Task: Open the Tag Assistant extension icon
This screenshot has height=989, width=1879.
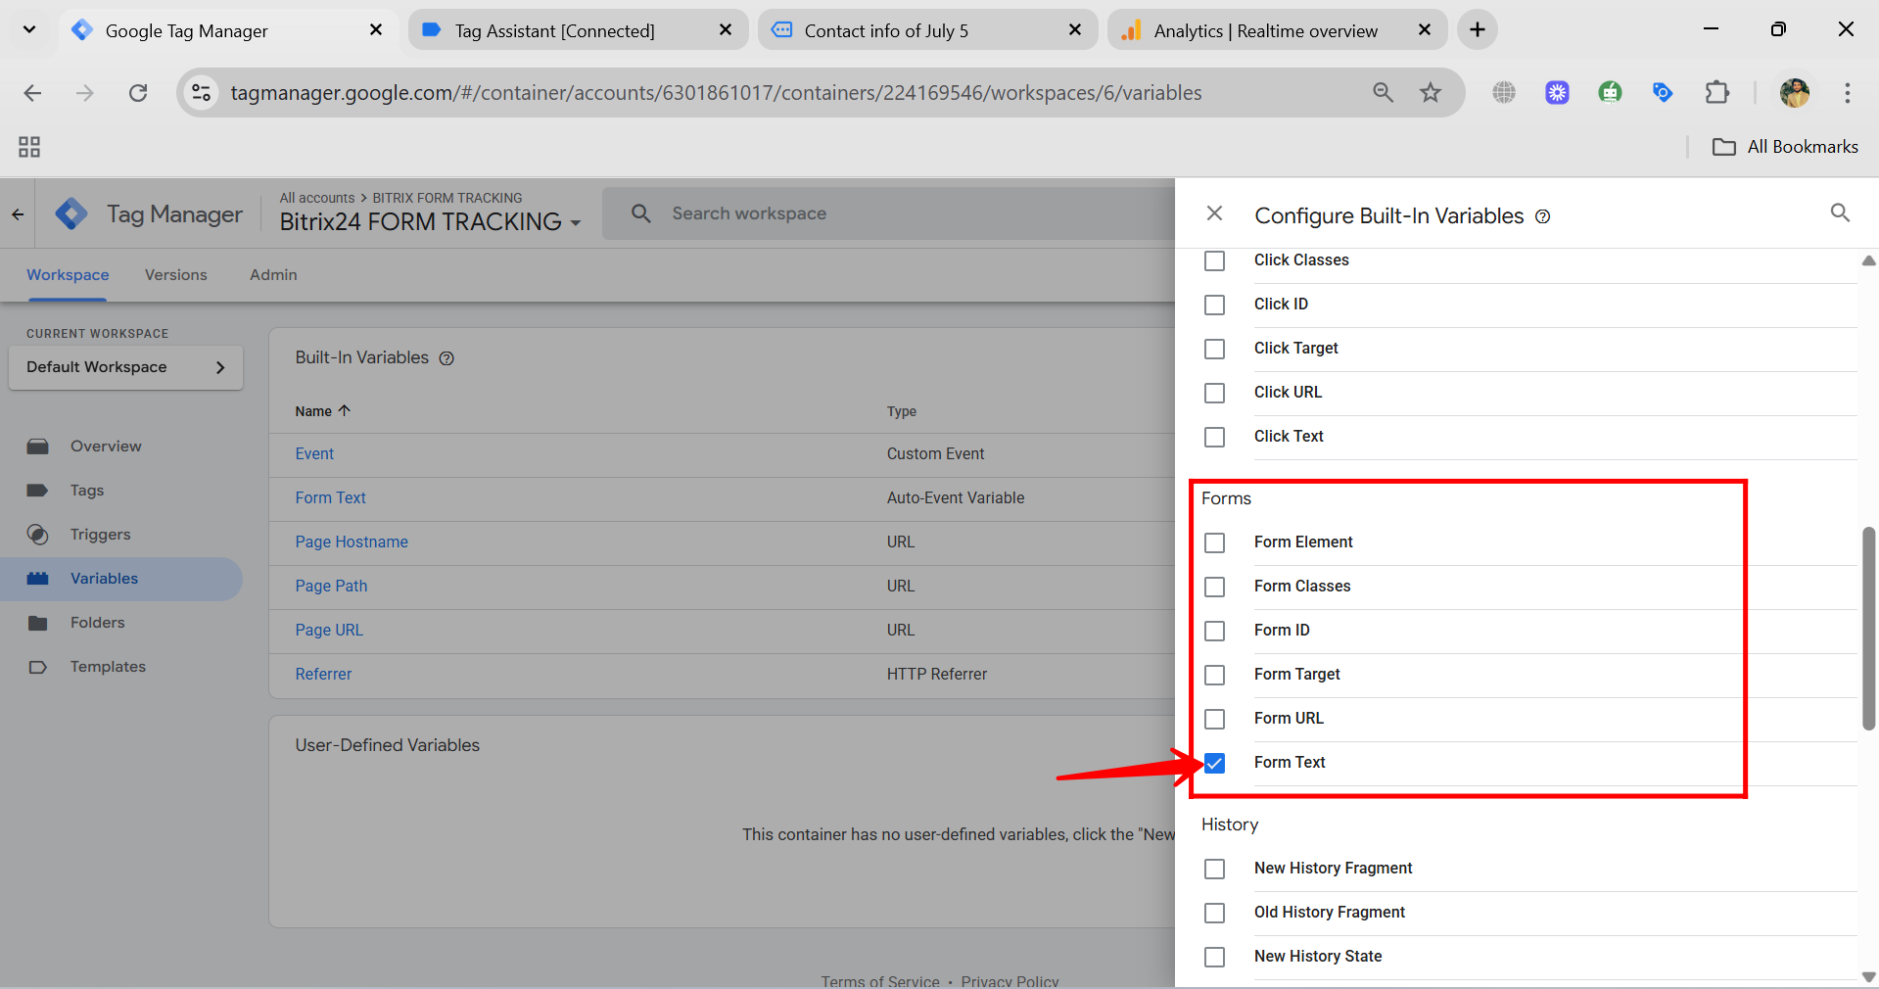Action: coord(1663,93)
